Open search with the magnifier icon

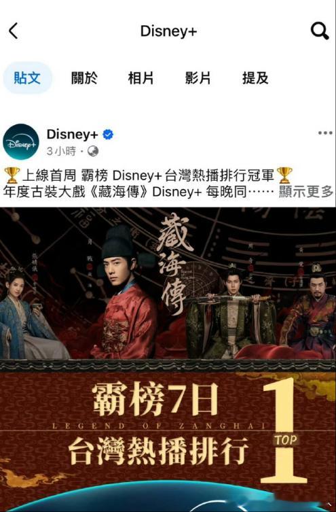click(320, 31)
